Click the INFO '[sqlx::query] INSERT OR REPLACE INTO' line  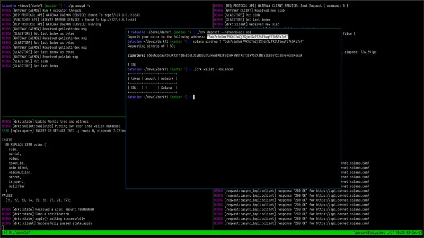point(64,131)
